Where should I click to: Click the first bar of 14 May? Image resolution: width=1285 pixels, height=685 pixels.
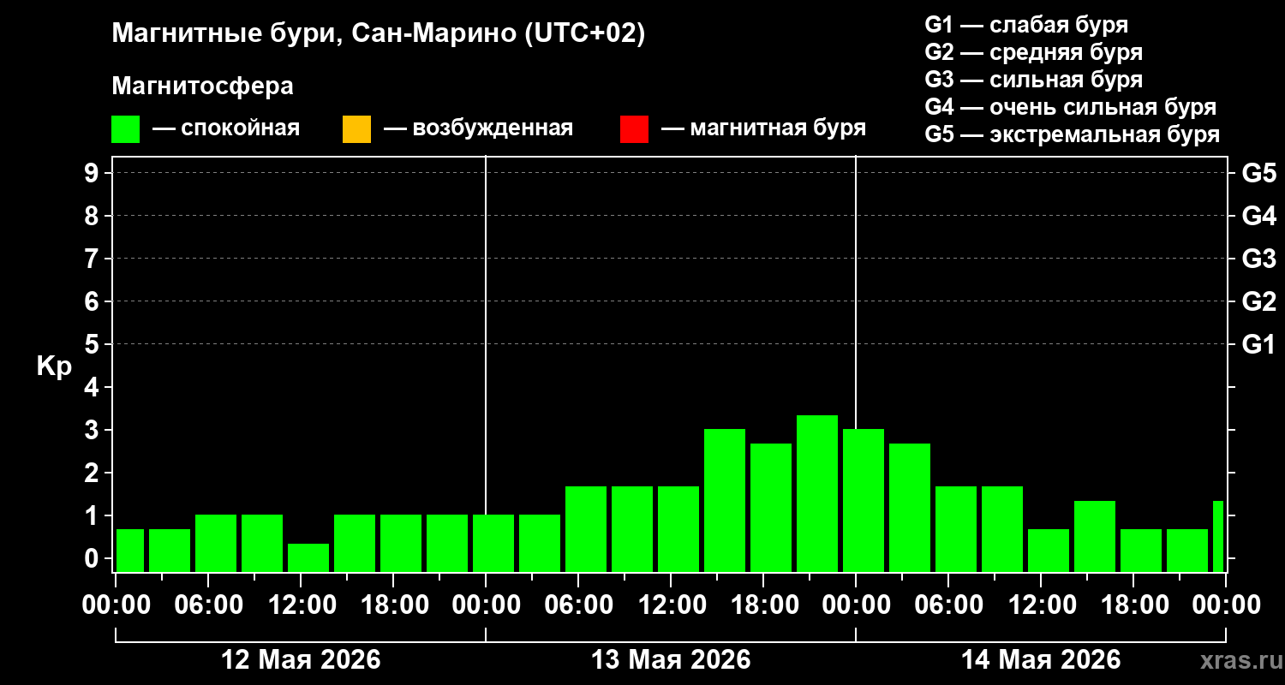coord(864,500)
